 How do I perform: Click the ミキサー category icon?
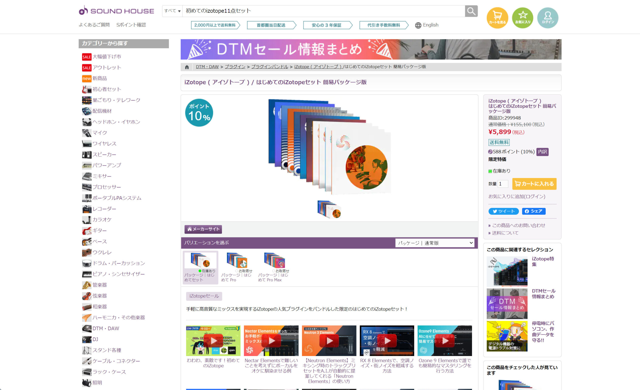pyautogui.click(x=86, y=176)
